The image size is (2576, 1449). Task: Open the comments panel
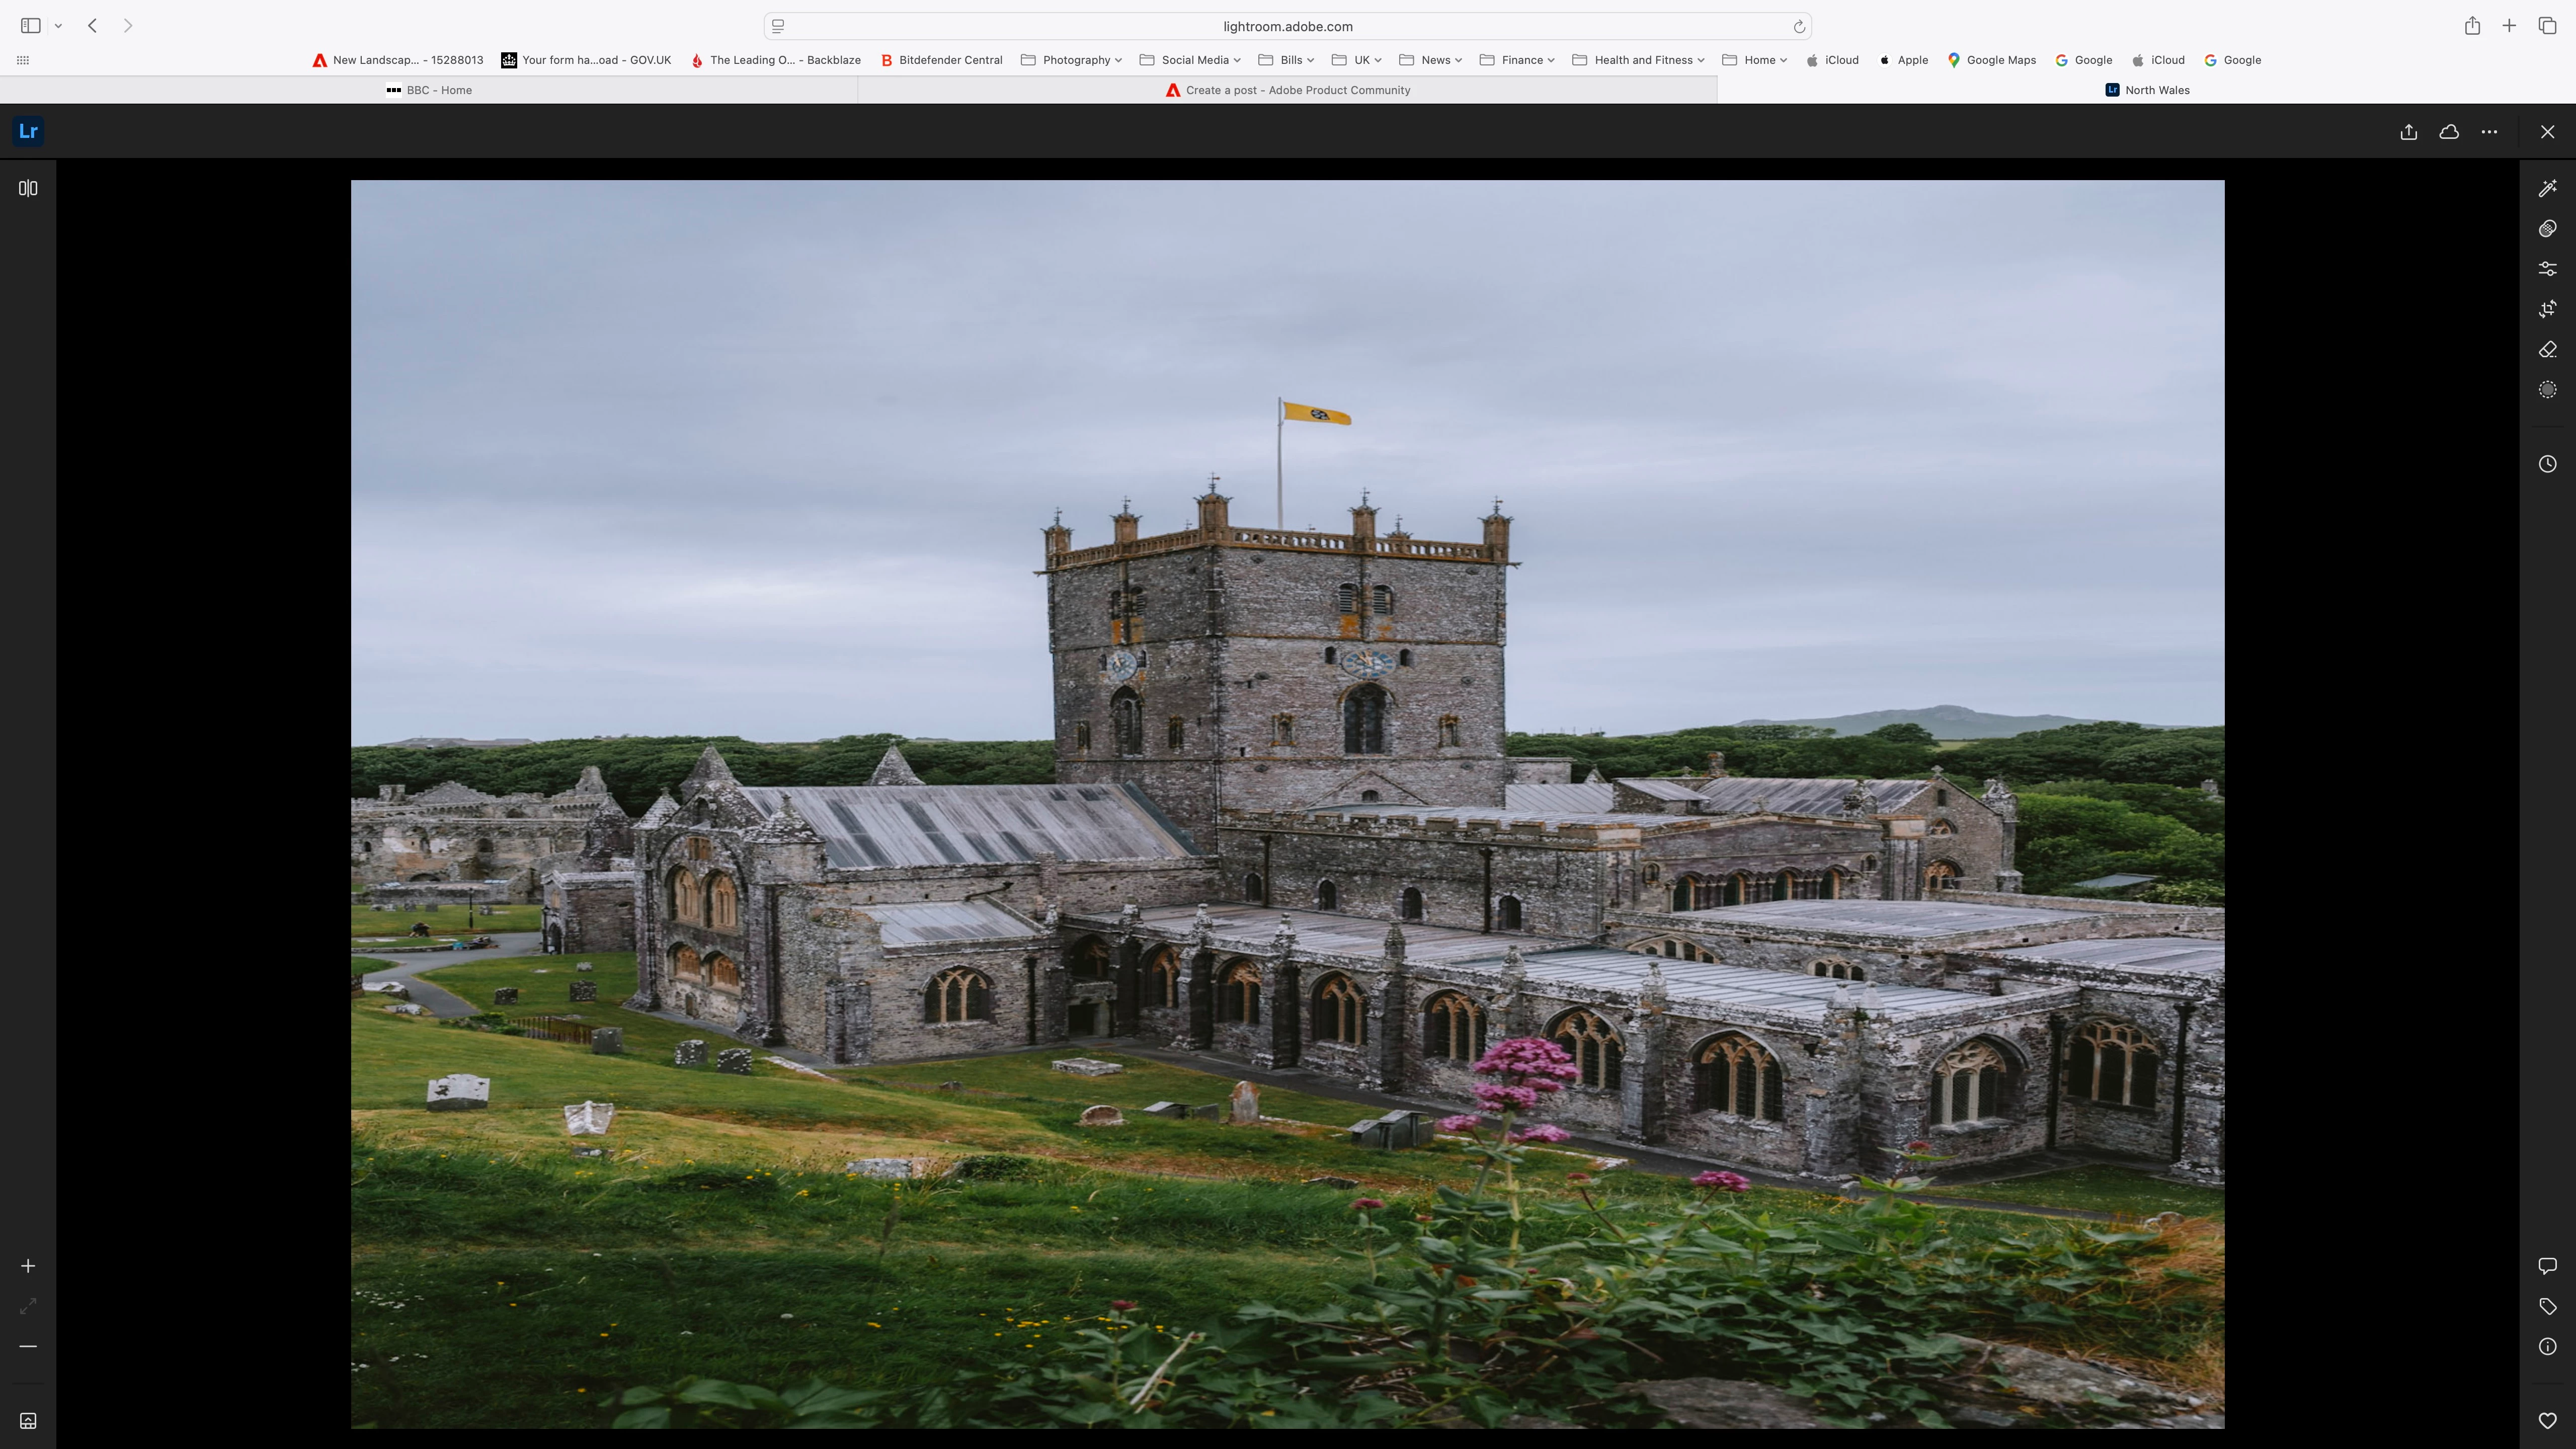click(2547, 1266)
